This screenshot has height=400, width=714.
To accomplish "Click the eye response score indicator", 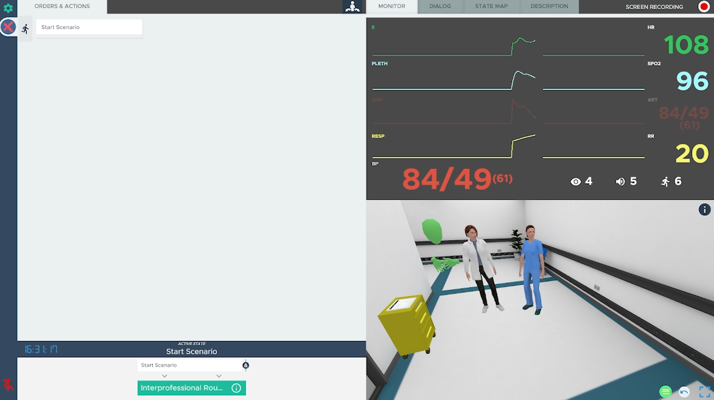I will [x=581, y=181].
